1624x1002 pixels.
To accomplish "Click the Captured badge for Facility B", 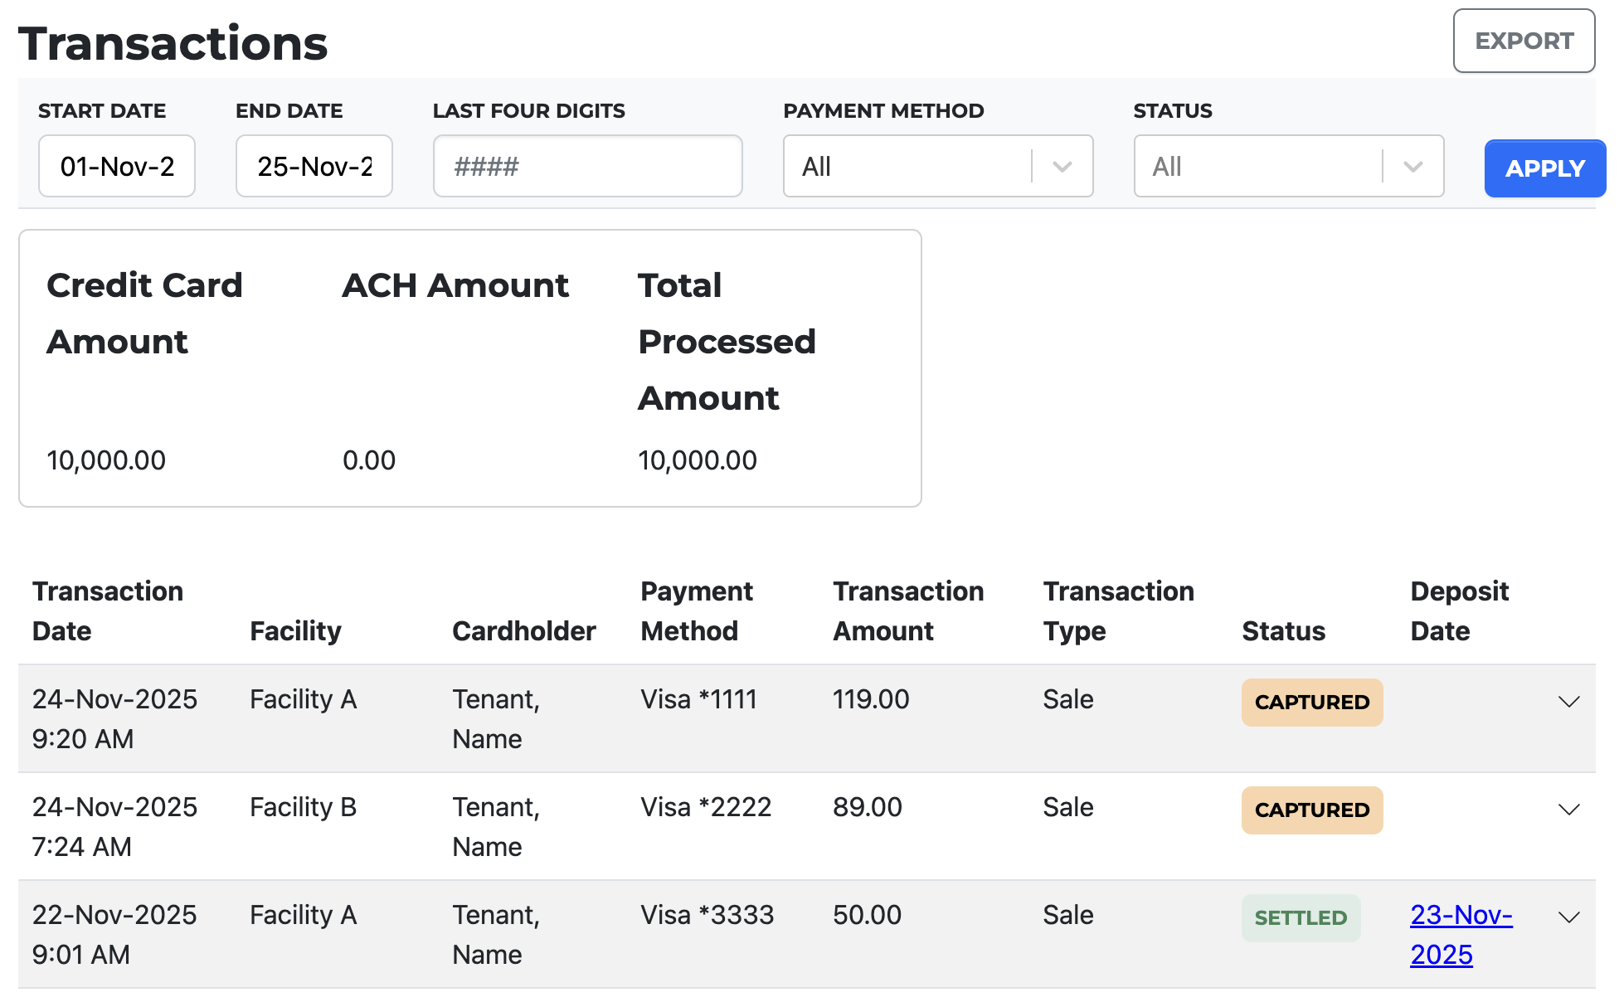I will 1311,810.
